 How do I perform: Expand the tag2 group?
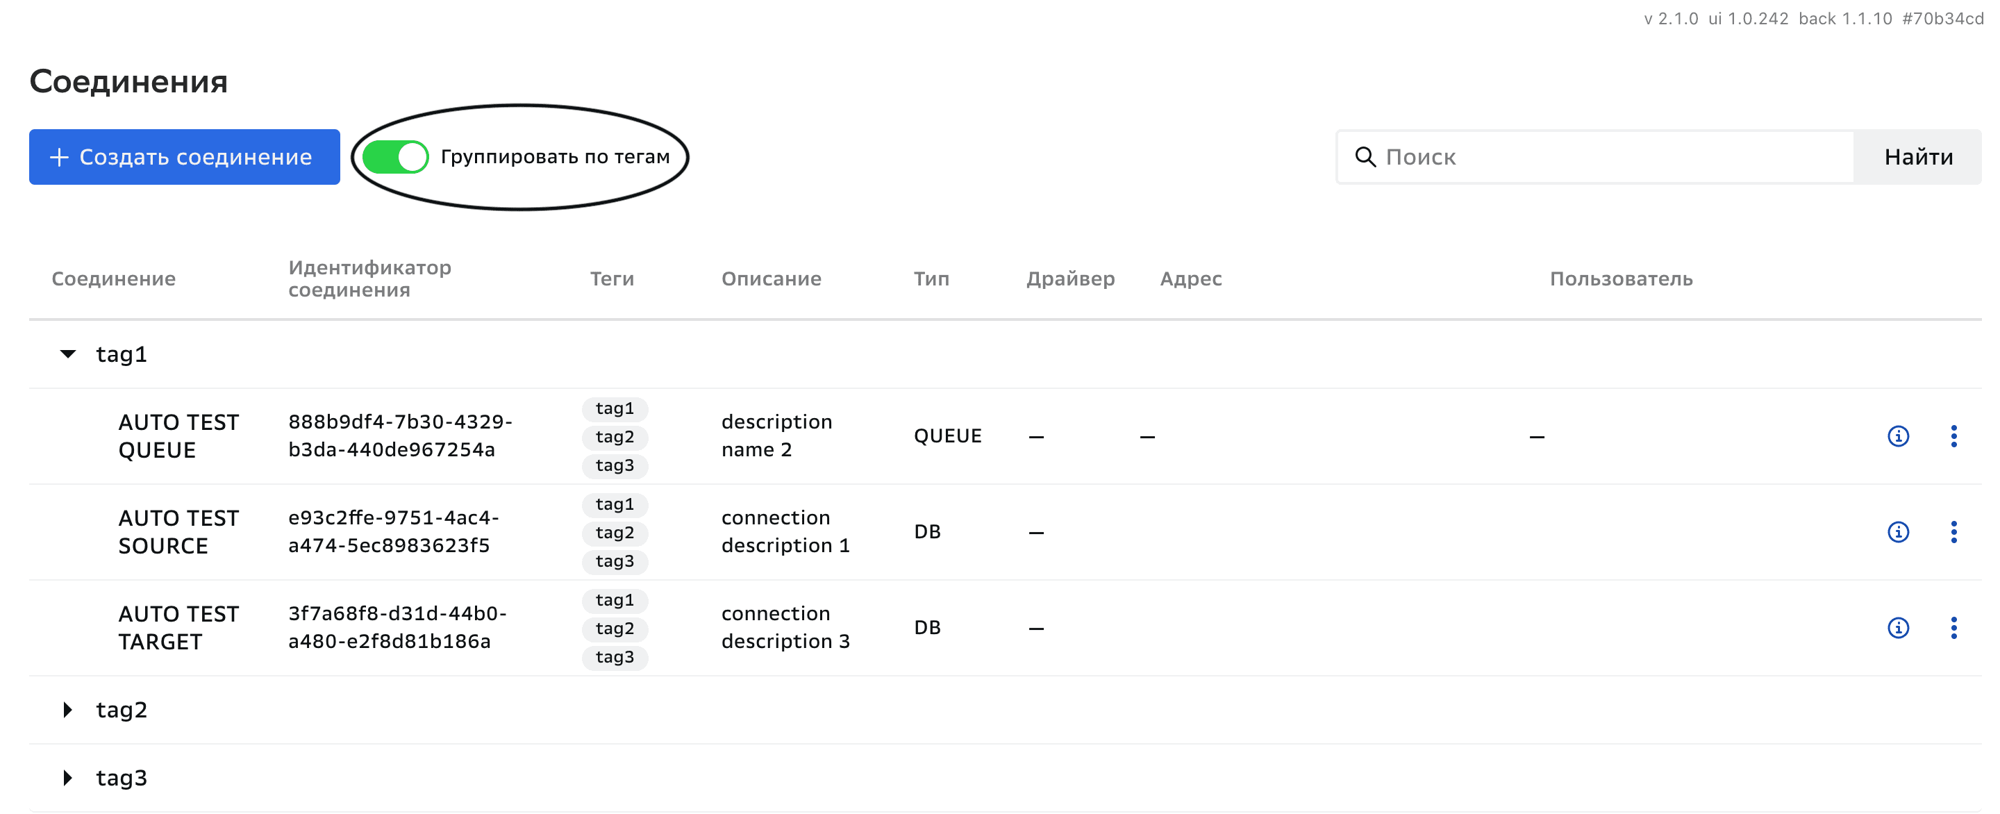click(x=68, y=710)
